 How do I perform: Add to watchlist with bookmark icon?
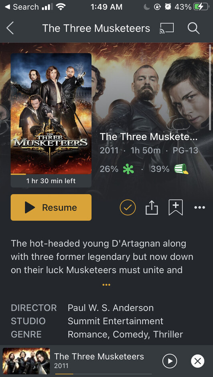tap(176, 207)
